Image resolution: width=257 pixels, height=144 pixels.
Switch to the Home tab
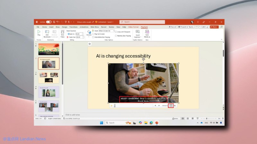[x=44, y=27]
